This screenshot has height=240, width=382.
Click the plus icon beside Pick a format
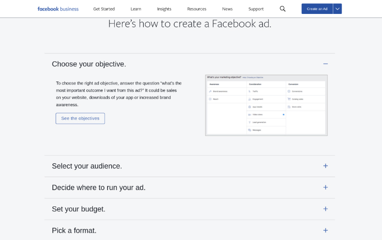click(x=325, y=230)
